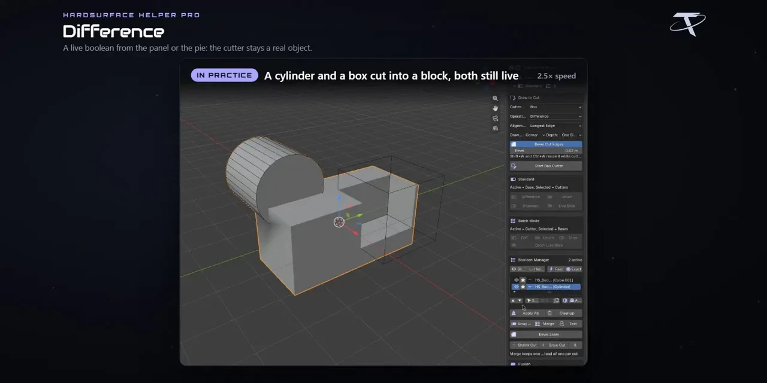The image size is (767, 383).
Task: Click the Union button in the Standard section
Action: (x=563, y=197)
